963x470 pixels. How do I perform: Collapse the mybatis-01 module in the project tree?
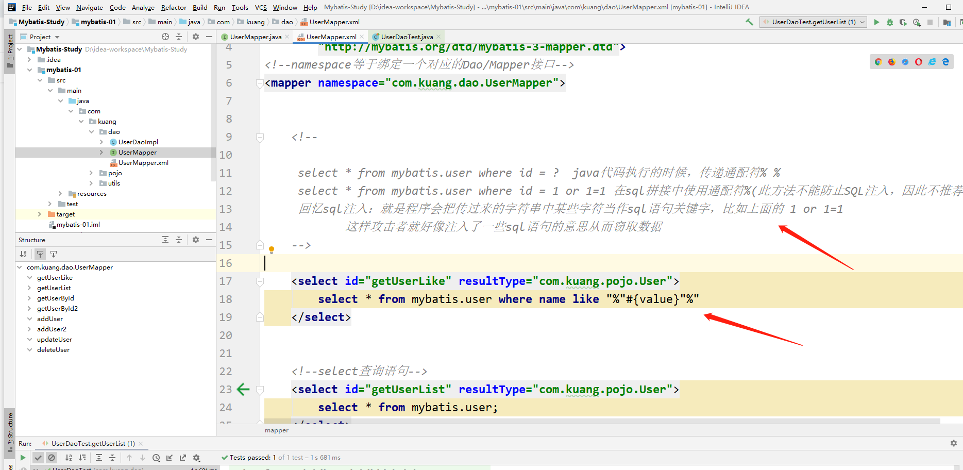[30, 70]
